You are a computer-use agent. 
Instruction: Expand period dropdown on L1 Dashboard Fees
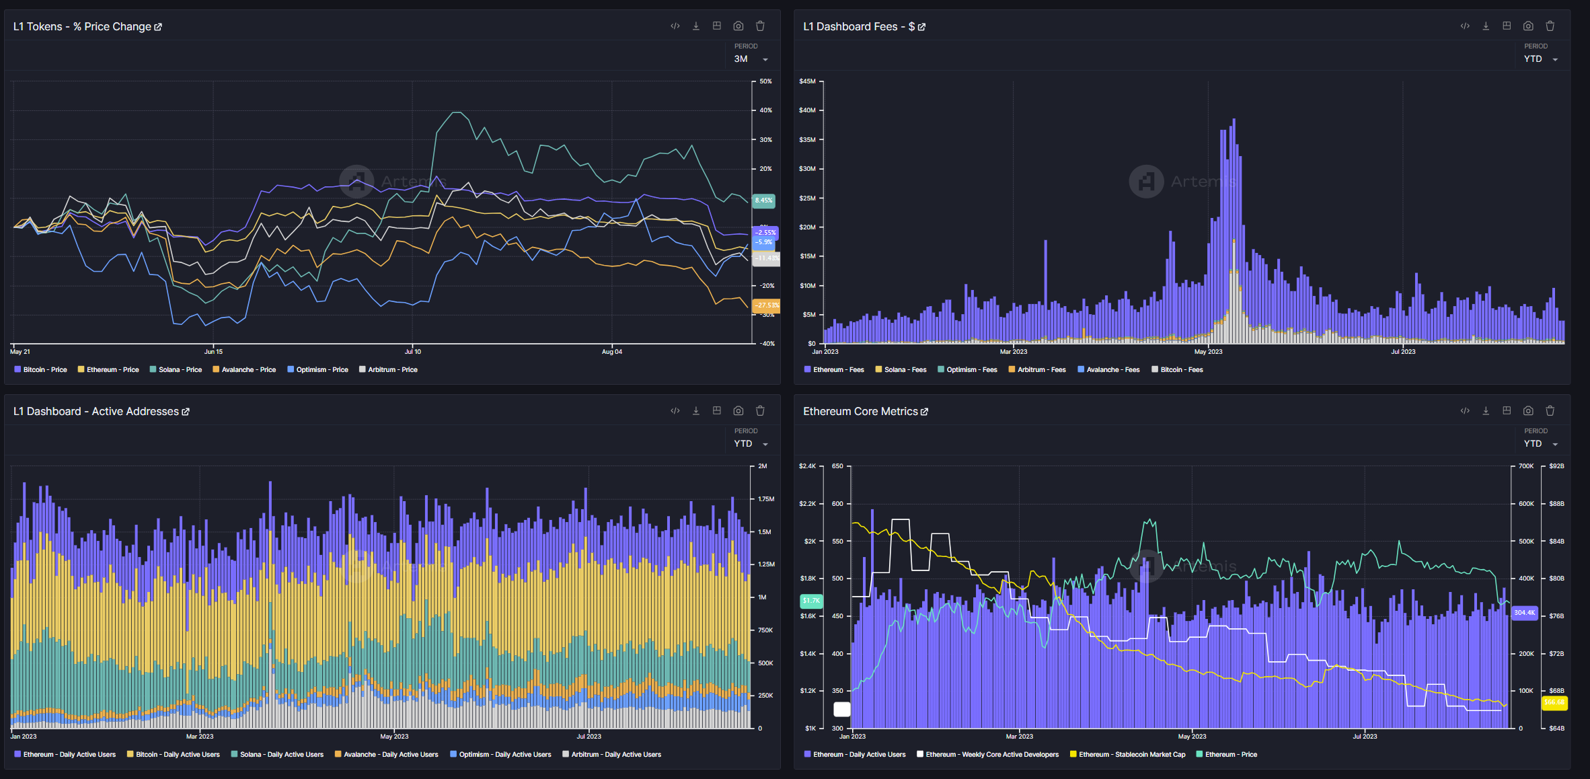click(x=1541, y=59)
